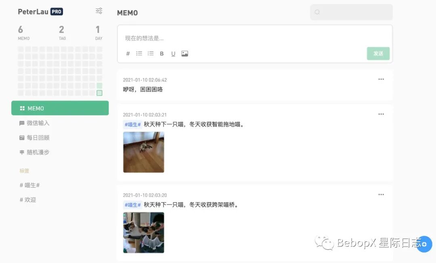Click the blue floating round button

(x=424, y=244)
